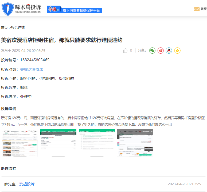207x192 pixels.
Task: Share the complaint via WeChat icon
Action: pos(152,51)
